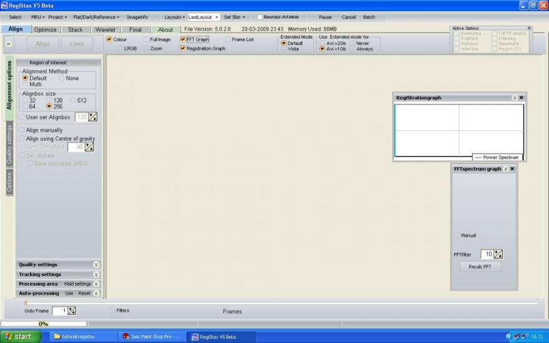Click the Windows start button
This screenshot has width=549, height=343.
[21, 337]
